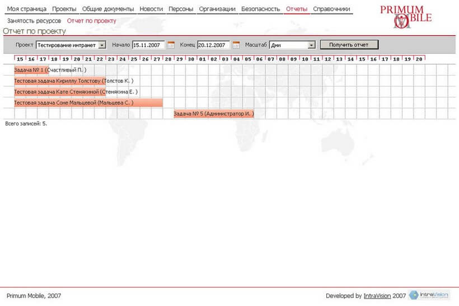Click the task bar for Соня Мальцева
This screenshot has width=459, height=306.
88,103
